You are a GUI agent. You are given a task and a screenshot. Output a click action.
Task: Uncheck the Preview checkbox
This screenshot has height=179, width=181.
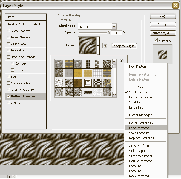(156, 40)
